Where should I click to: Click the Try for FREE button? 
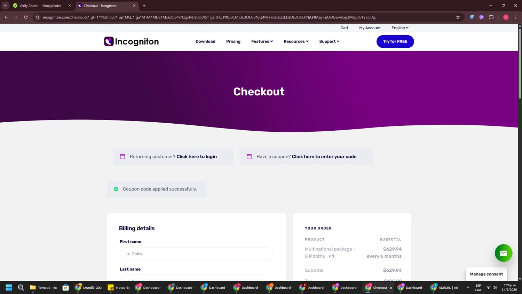click(x=395, y=41)
